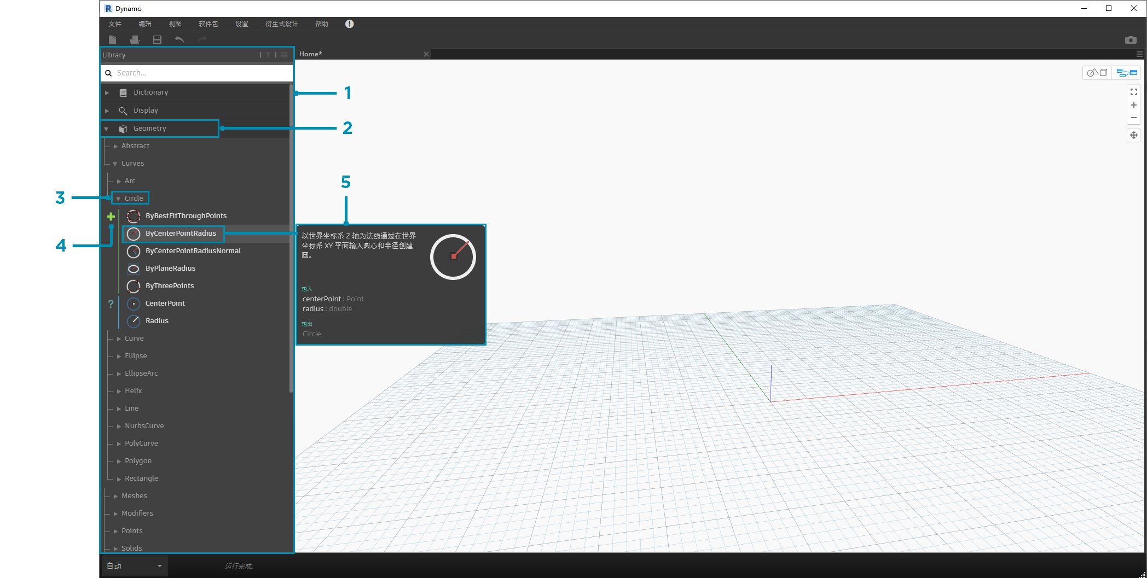Click the pan mode icon
Image resolution: width=1147 pixels, height=578 pixels.
1134,135
